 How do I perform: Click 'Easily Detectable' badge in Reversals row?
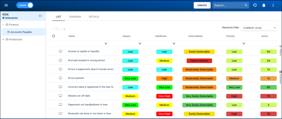pos(199,114)
